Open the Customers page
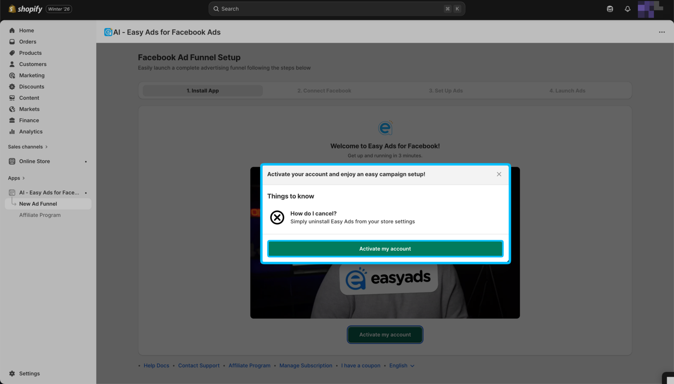This screenshot has width=674, height=384. pos(32,64)
